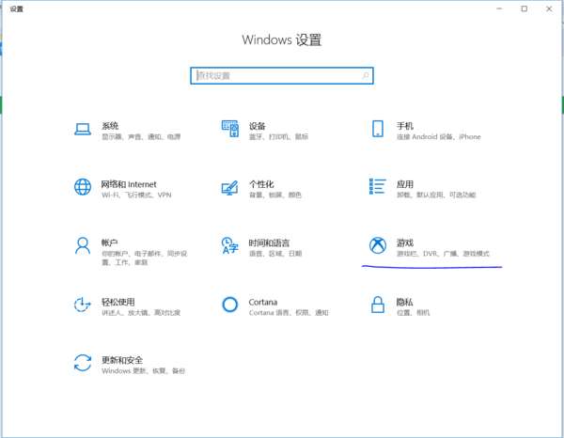Click the 隐私 category title
This screenshot has height=438, width=564.
pos(404,302)
